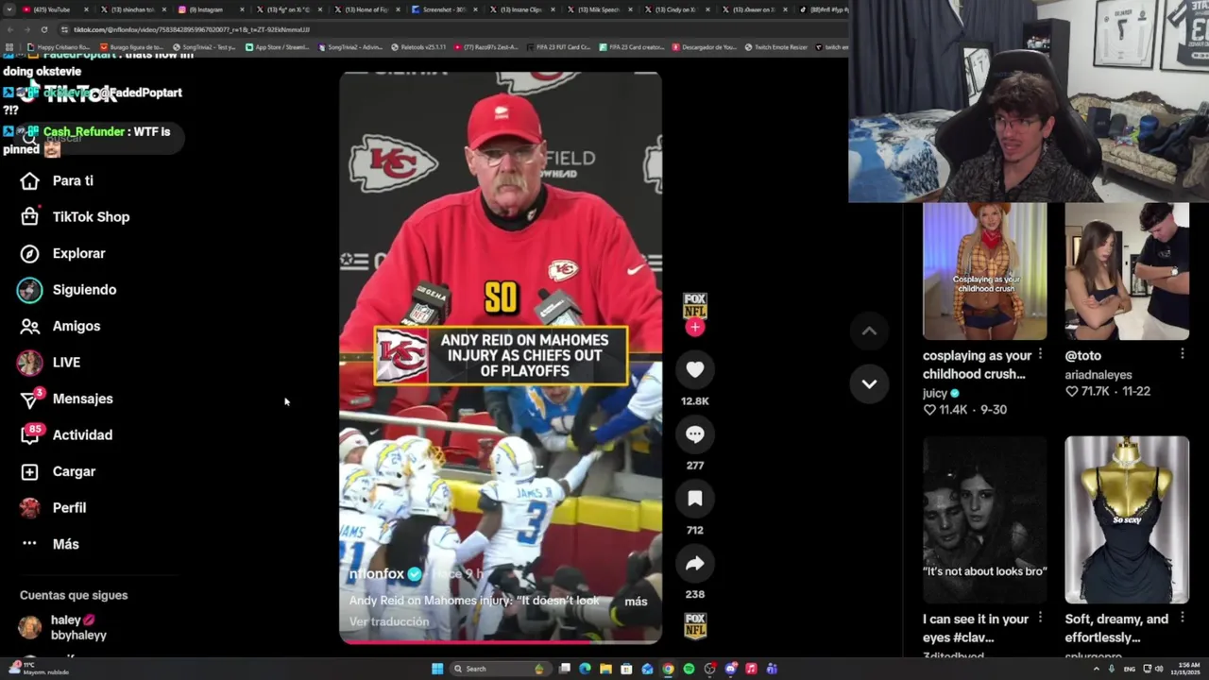Bookmark the video to favorites

click(695, 499)
